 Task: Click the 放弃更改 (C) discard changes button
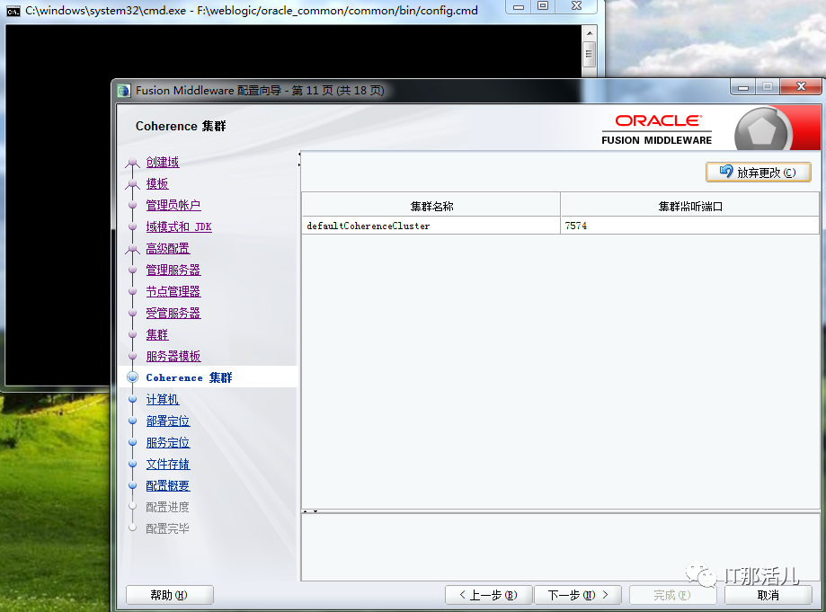click(758, 173)
